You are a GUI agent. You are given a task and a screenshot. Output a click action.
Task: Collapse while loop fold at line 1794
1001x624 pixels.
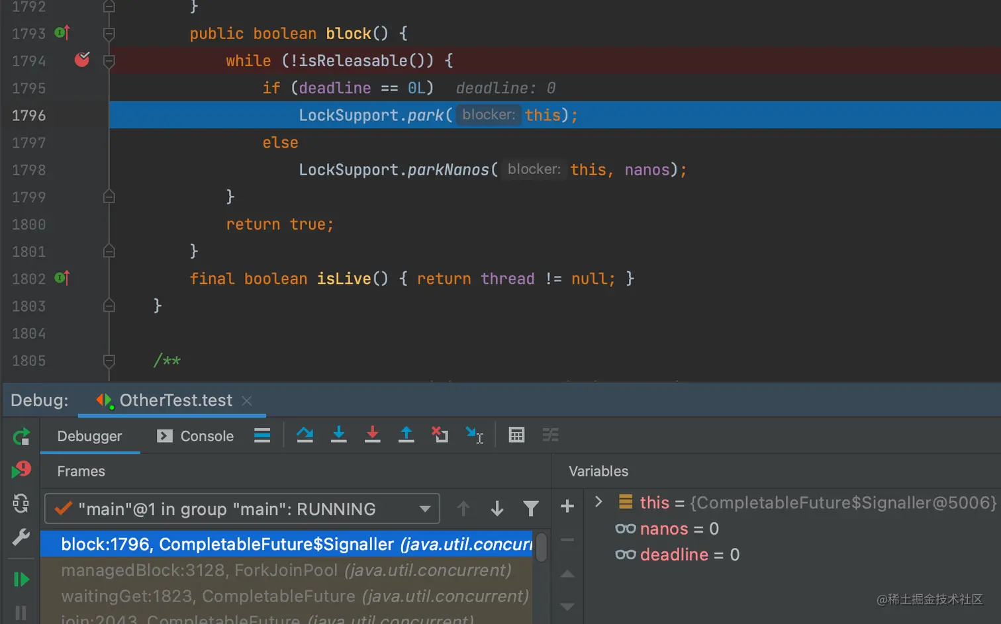[109, 61]
